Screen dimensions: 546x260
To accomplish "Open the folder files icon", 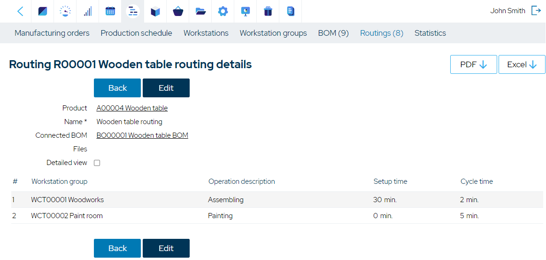I will 200,11.
